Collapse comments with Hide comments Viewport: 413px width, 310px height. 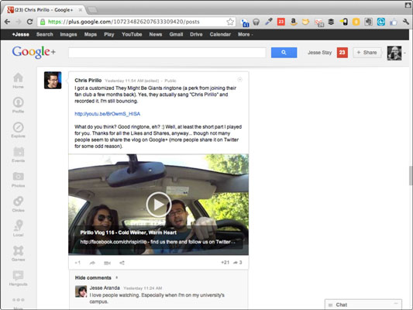pos(93,278)
